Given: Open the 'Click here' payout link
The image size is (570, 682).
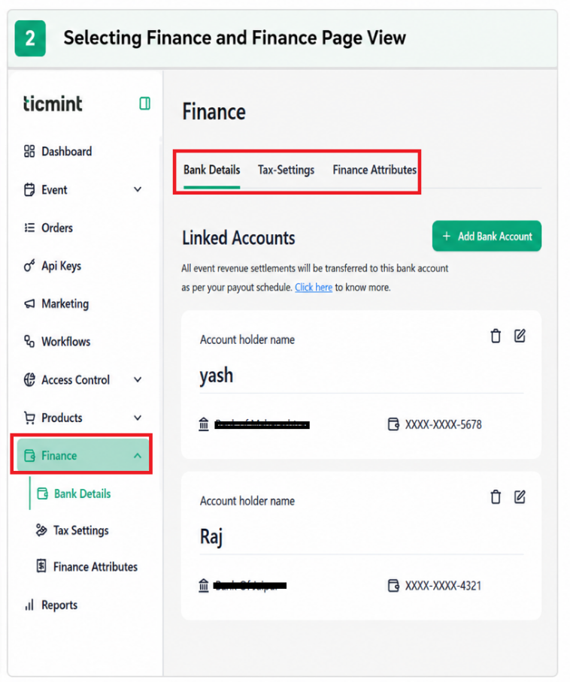Looking at the screenshot, I should (314, 288).
